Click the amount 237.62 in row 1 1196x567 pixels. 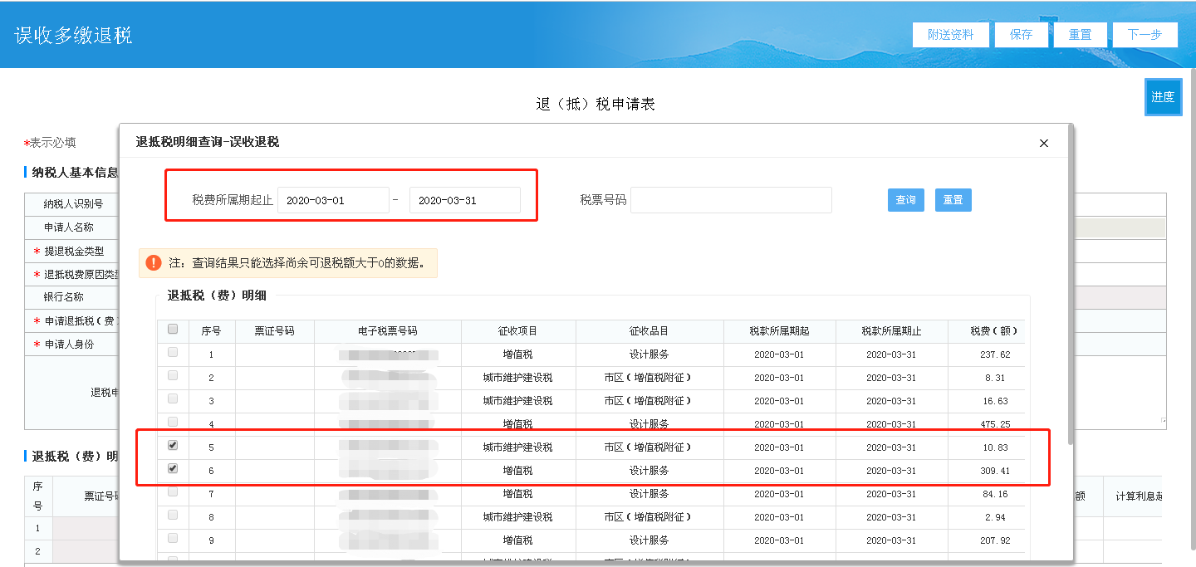tap(994, 354)
